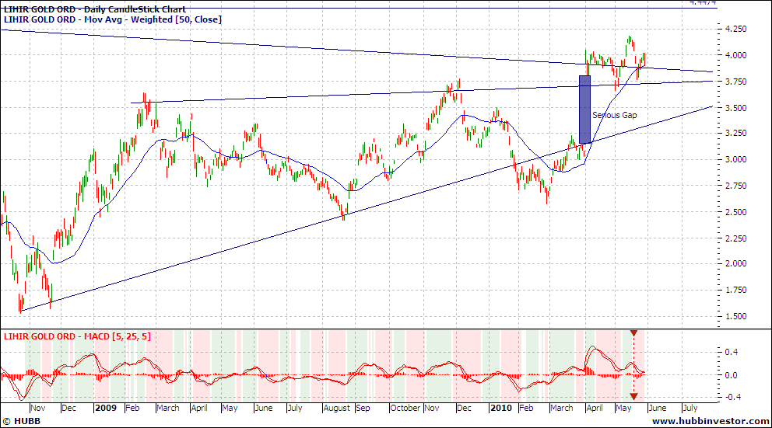Click the Feb label after 2010 on the time axis
772x428 pixels.
[x=526, y=408]
